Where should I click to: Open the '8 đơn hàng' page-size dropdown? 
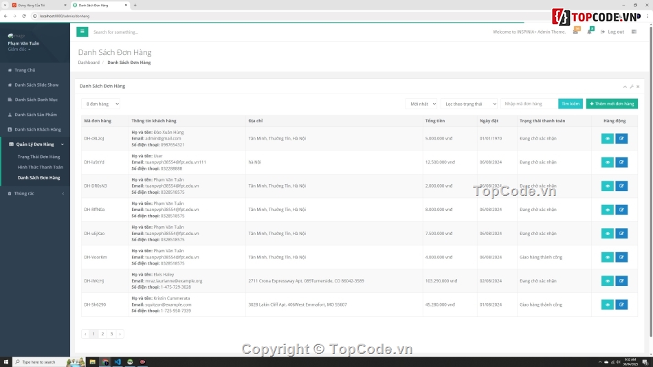click(x=101, y=104)
